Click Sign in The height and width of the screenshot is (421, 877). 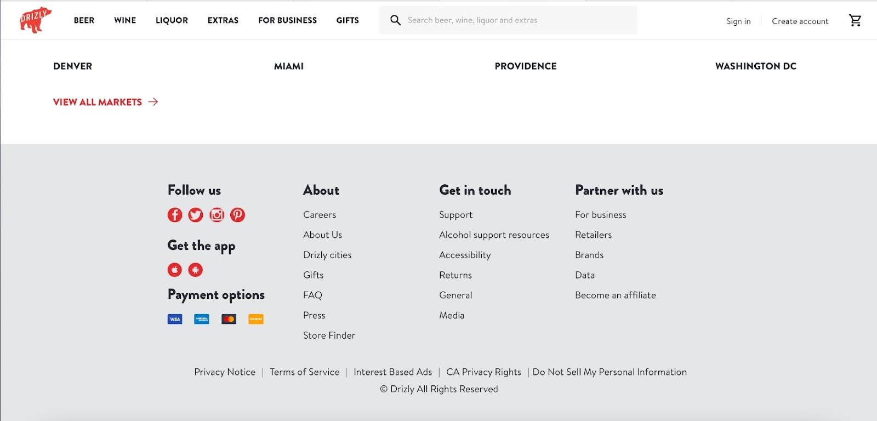pyautogui.click(x=738, y=21)
